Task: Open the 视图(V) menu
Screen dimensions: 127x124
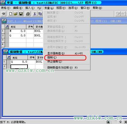Action: point(61,8)
